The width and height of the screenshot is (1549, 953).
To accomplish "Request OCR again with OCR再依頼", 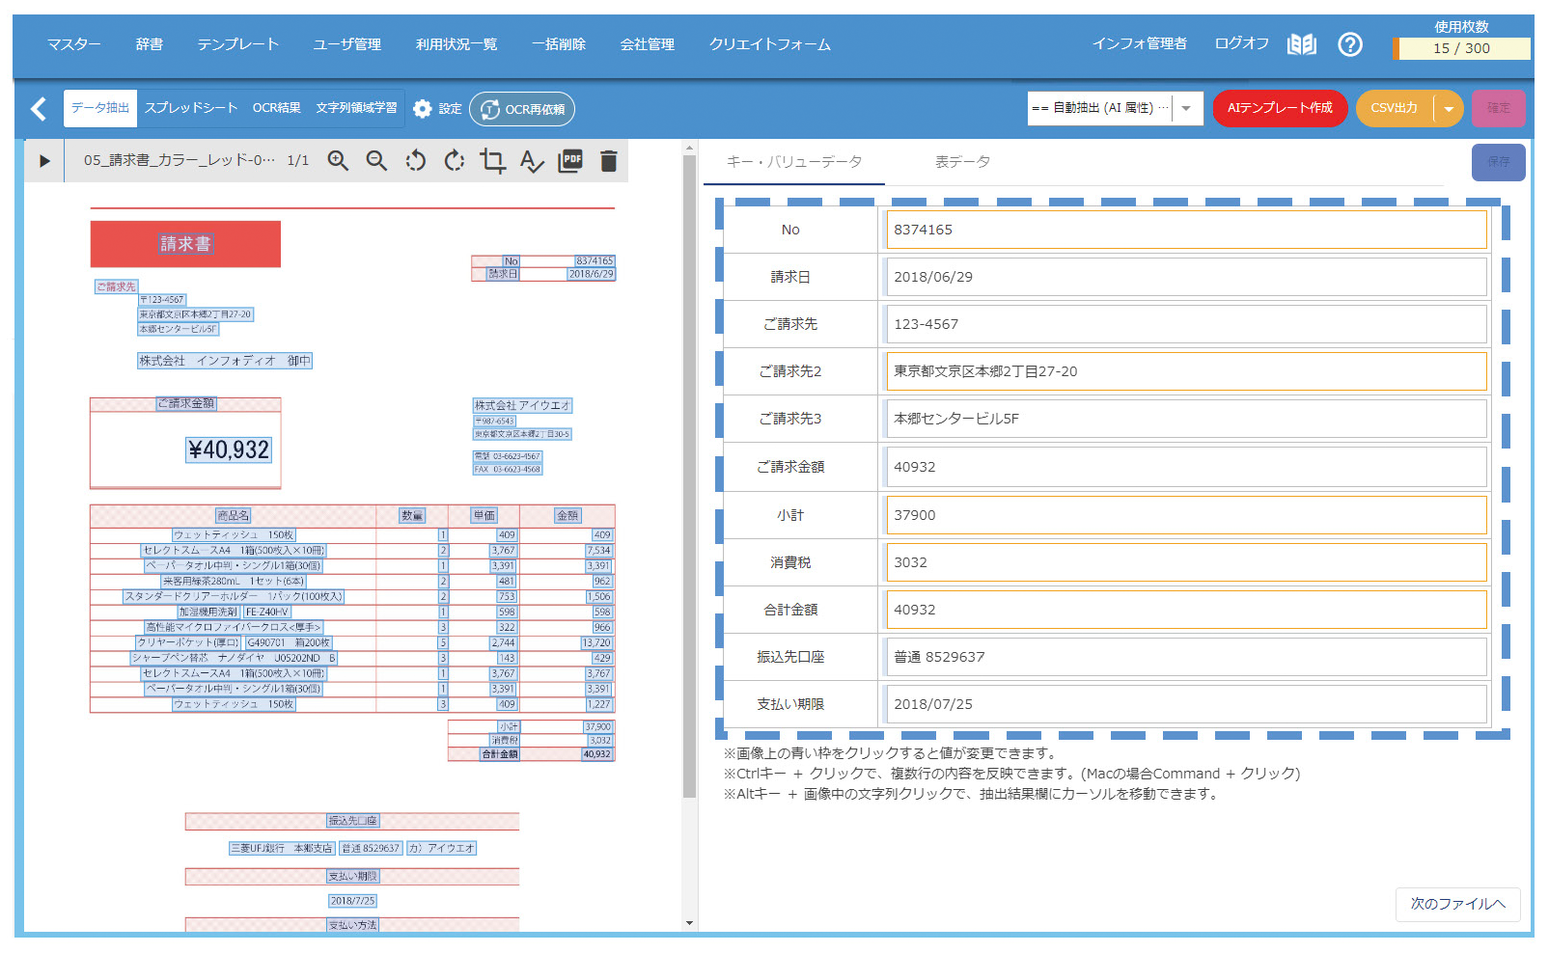I will tap(522, 109).
